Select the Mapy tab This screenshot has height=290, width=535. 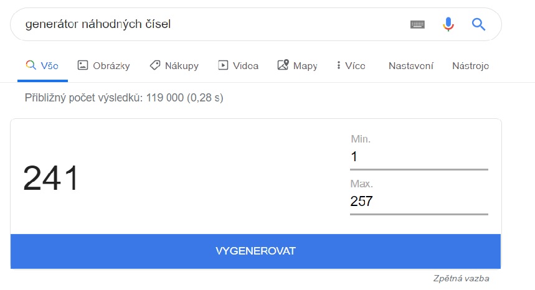coord(297,65)
